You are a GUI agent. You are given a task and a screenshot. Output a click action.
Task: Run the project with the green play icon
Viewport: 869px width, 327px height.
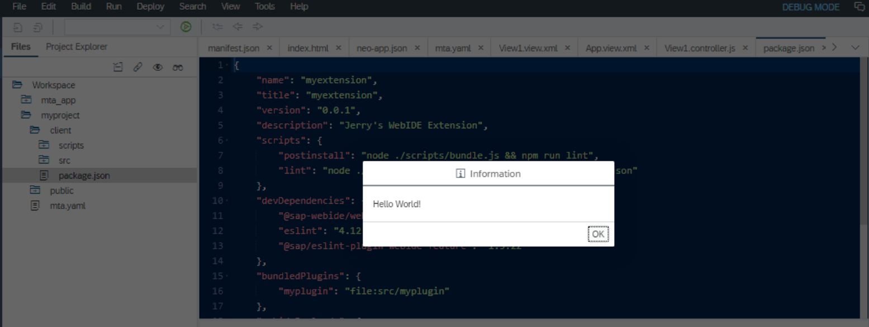pos(186,27)
